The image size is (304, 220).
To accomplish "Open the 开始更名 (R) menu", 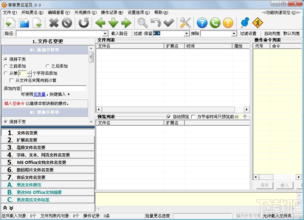I will pos(32,12).
